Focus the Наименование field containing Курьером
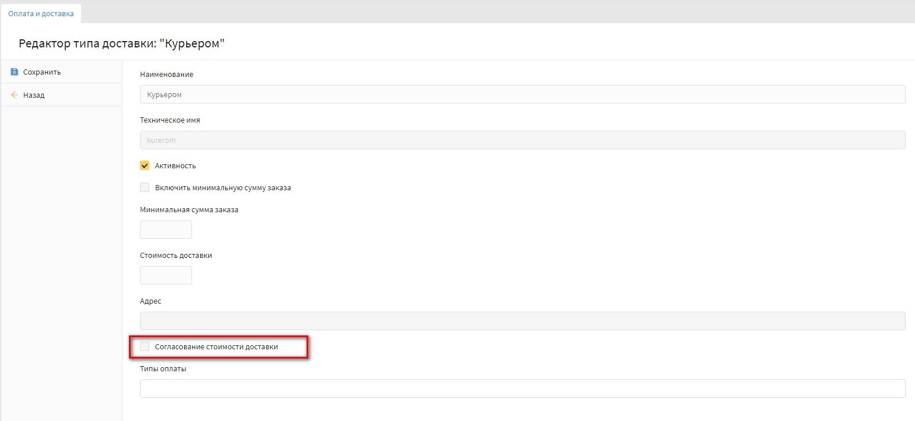Screen dimensions: 915x421 [522, 94]
